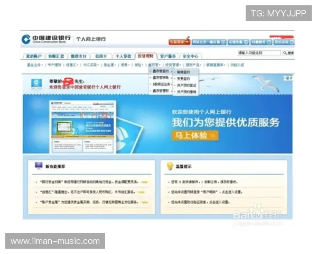The height and width of the screenshot is (254, 317).
Task: Open the 在线客服 header button
Action: [238, 42]
